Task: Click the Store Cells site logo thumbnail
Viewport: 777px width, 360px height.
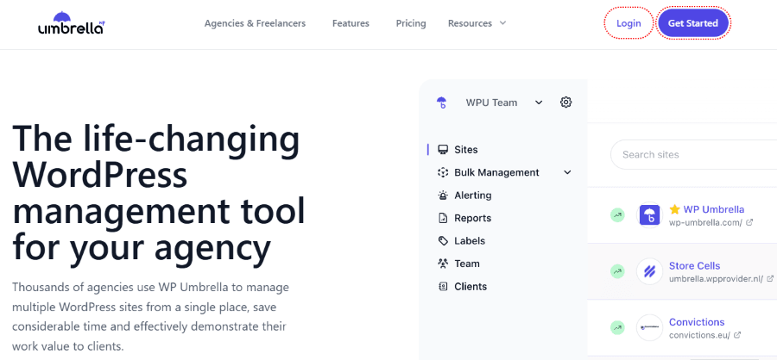Action: click(x=649, y=271)
